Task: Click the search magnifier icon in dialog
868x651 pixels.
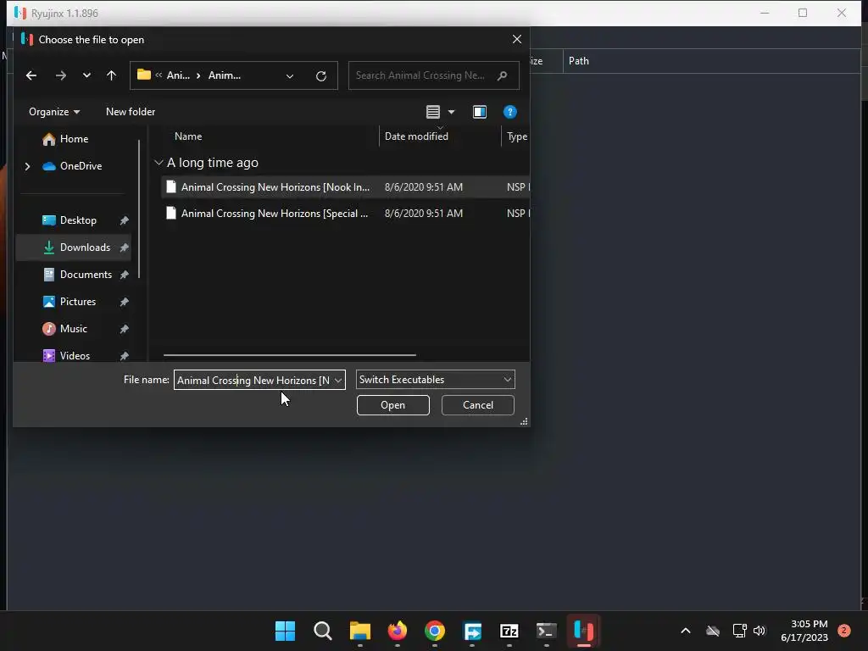Action: (x=502, y=75)
